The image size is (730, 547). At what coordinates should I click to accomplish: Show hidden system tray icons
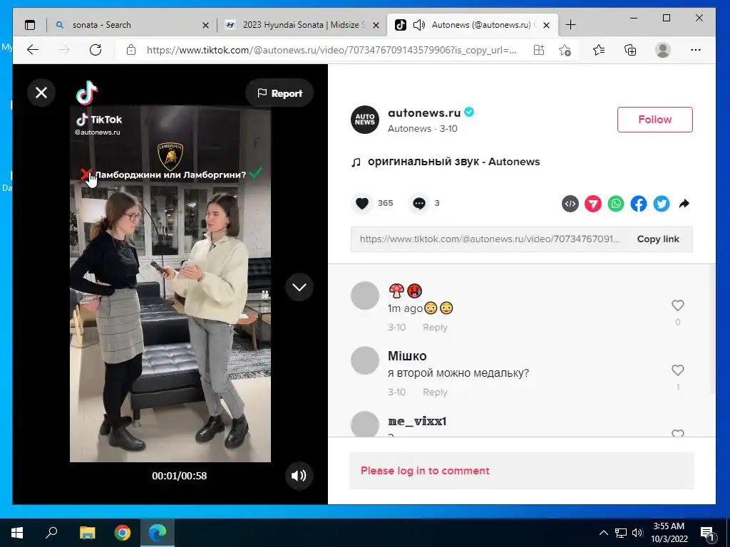pyautogui.click(x=603, y=533)
